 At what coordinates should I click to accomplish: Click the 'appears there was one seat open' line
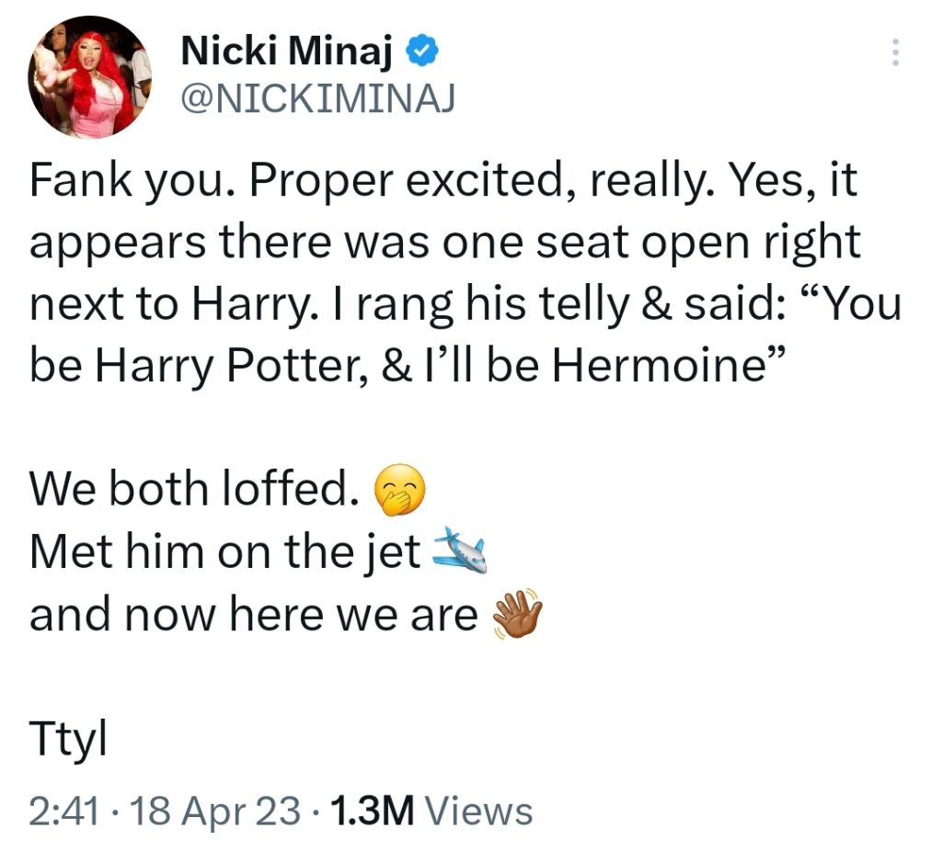click(x=444, y=243)
